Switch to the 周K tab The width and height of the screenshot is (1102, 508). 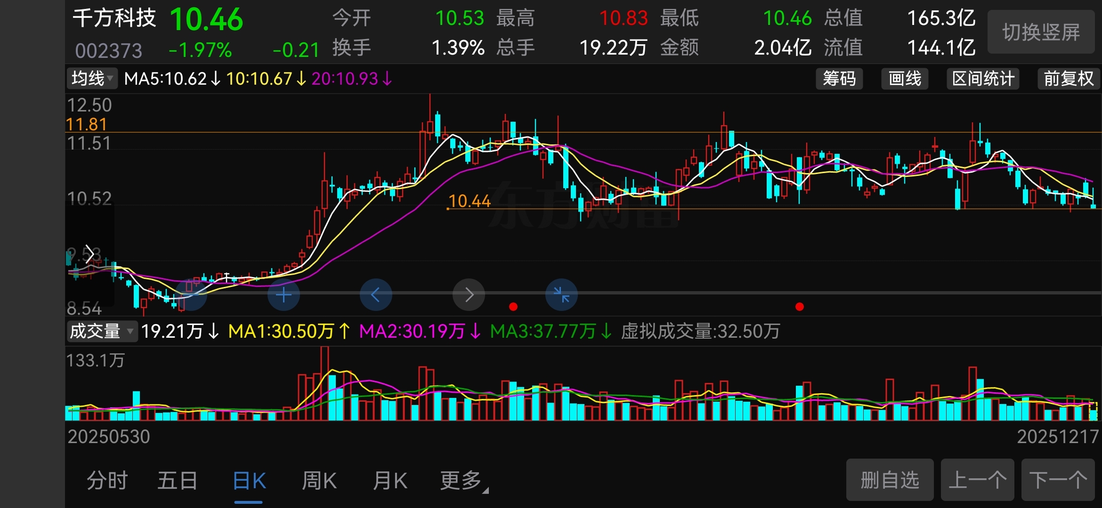pos(319,481)
